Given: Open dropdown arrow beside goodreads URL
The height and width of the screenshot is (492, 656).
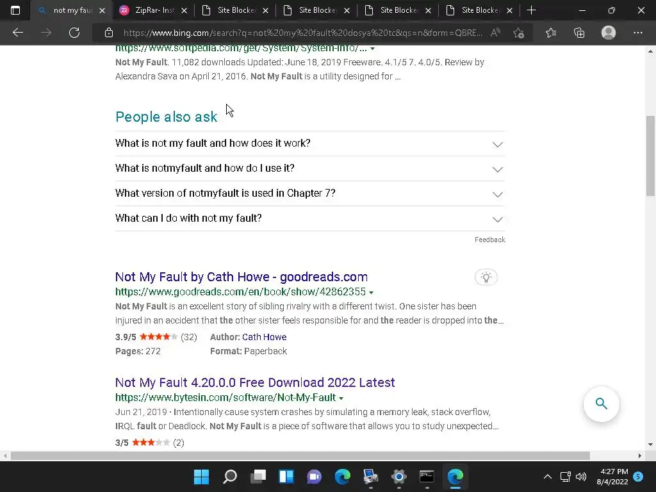Looking at the screenshot, I should point(372,292).
